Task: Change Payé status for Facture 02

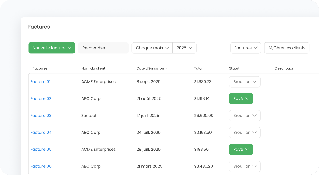Action: click(x=241, y=99)
